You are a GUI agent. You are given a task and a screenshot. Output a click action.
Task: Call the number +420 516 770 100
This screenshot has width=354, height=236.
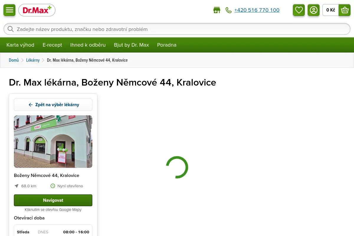(x=257, y=10)
